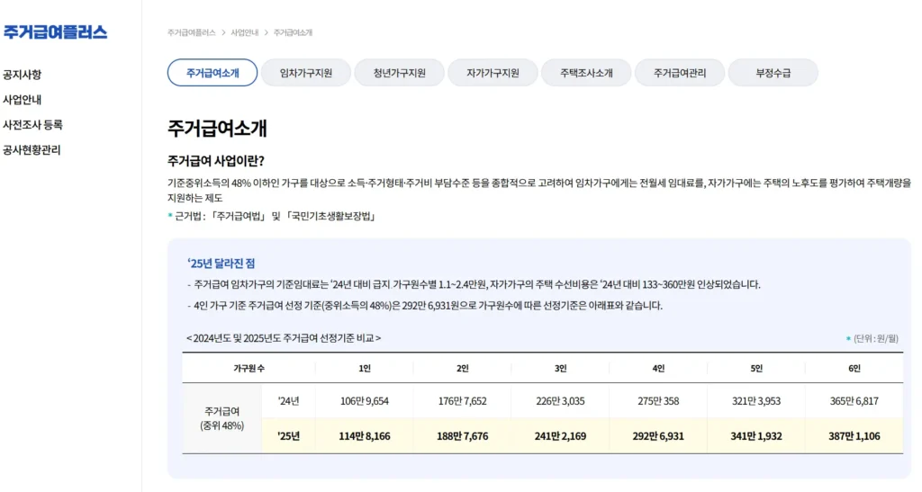Click the cell 365만 6,817
Screen dimensions: 922x492
pos(854,401)
